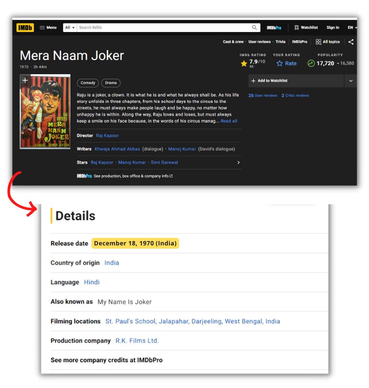
Task: Expand the Add to Watchlist options arrow
Action: (351, 81)
